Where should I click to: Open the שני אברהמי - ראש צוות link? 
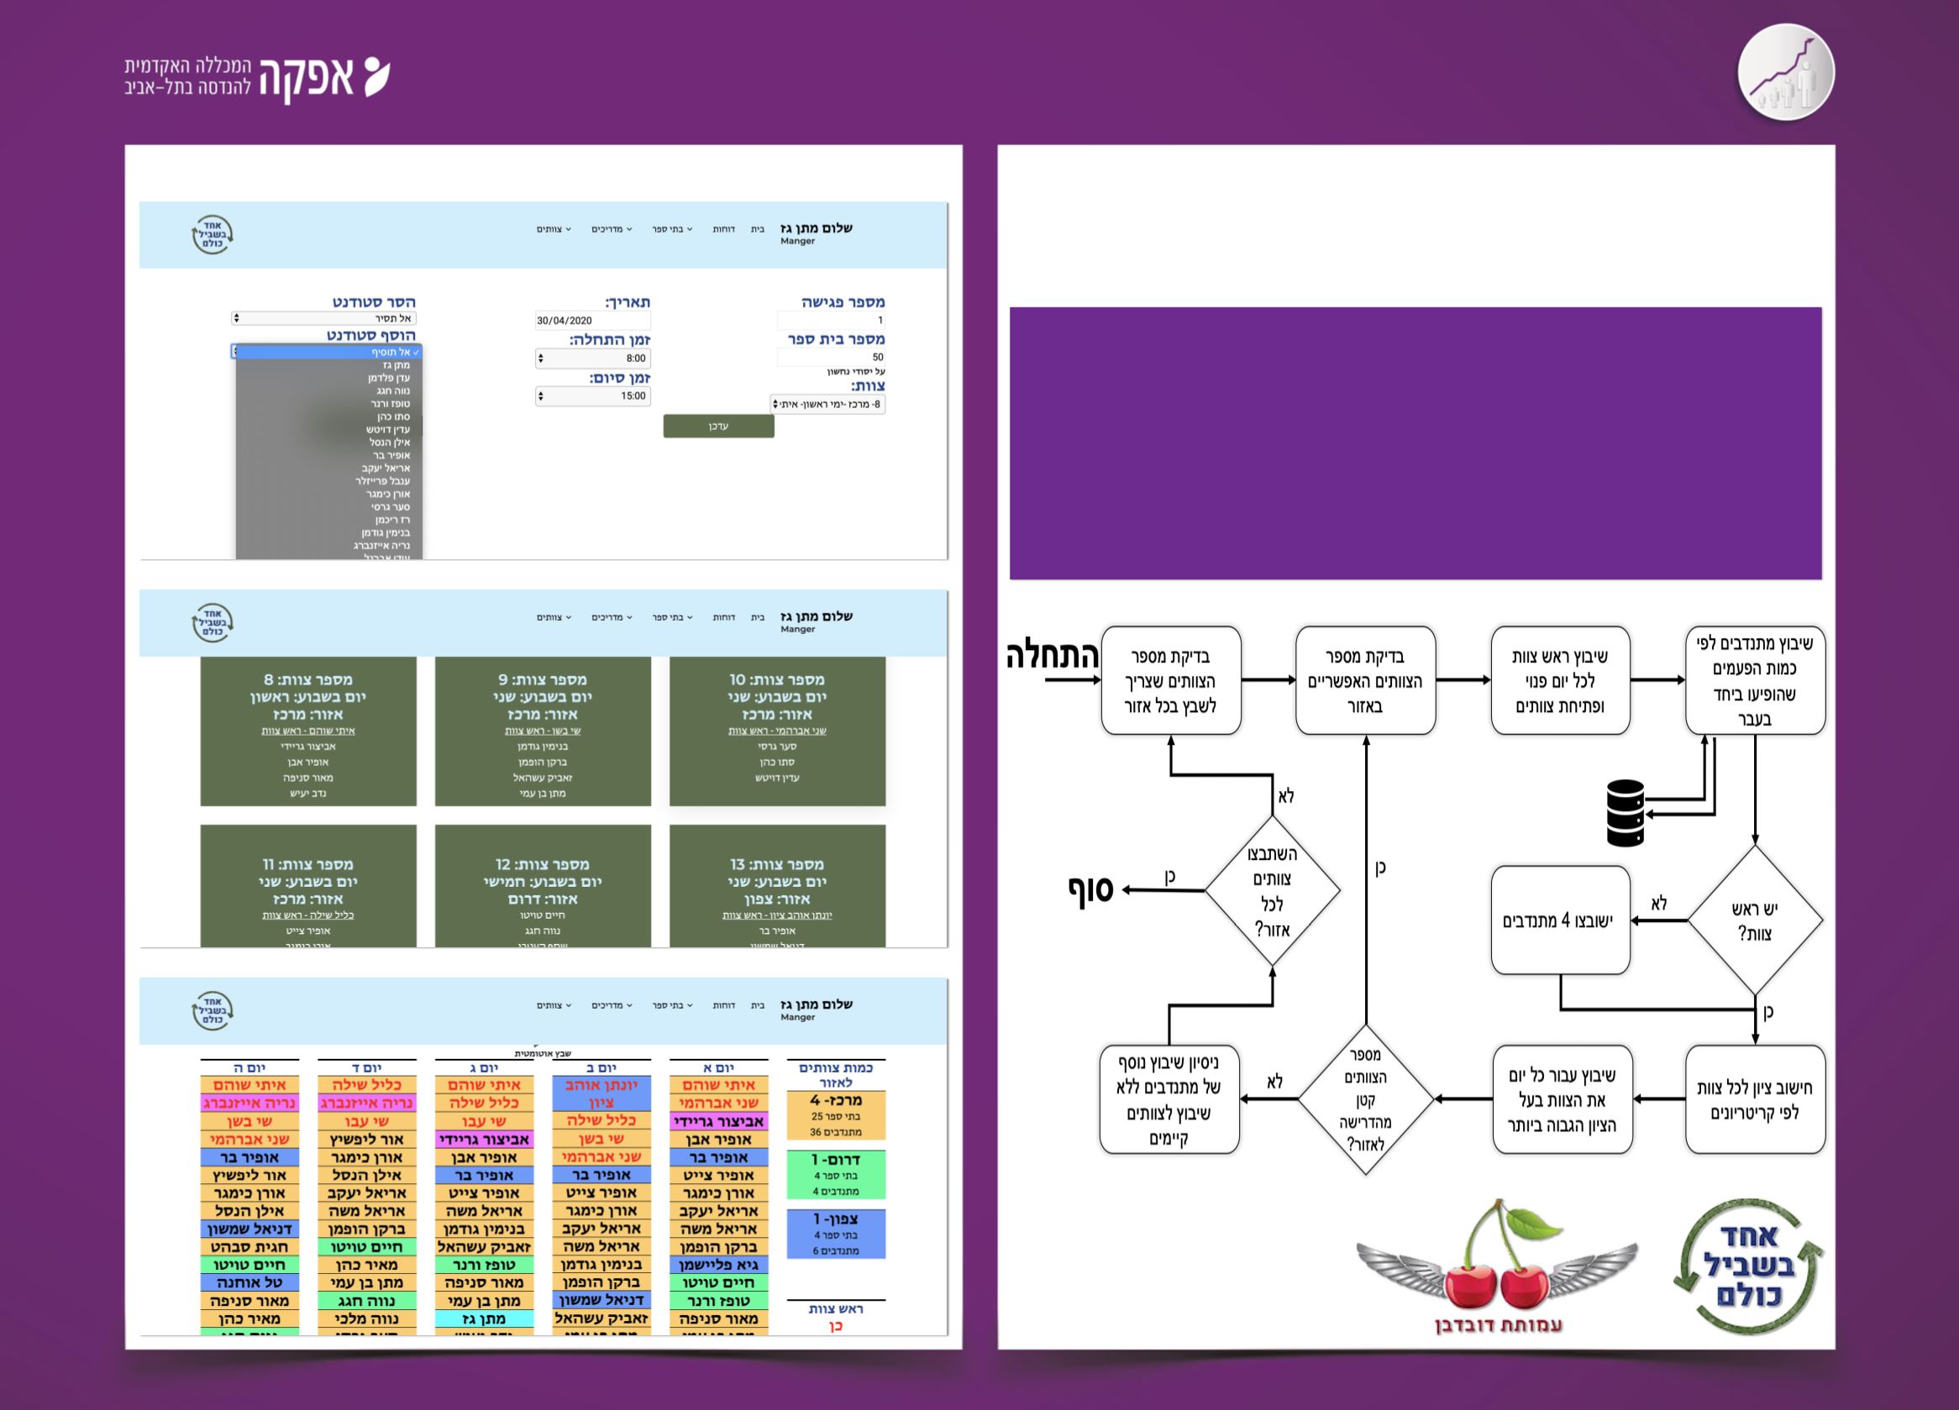[777, 731]
